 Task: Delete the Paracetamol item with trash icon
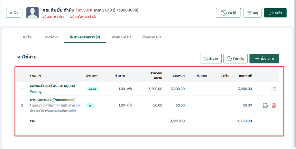[273, 105]
